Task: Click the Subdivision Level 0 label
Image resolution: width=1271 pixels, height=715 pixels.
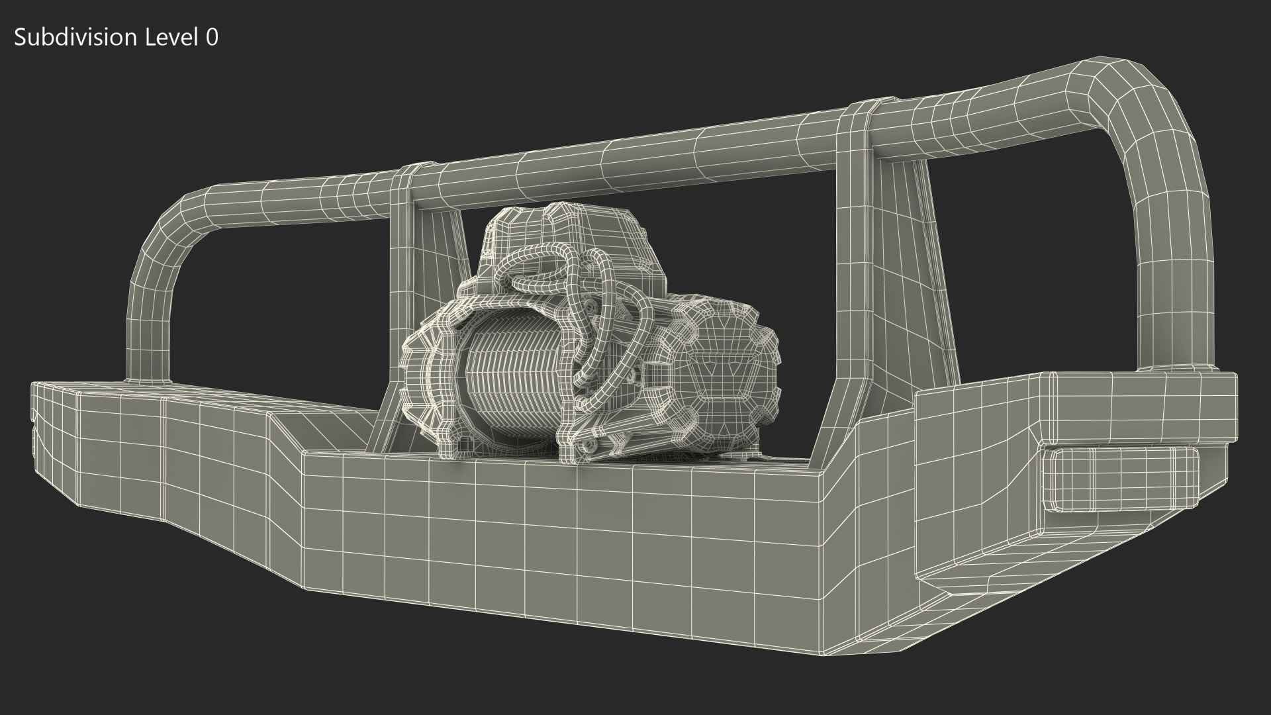Action: (116, 38)
